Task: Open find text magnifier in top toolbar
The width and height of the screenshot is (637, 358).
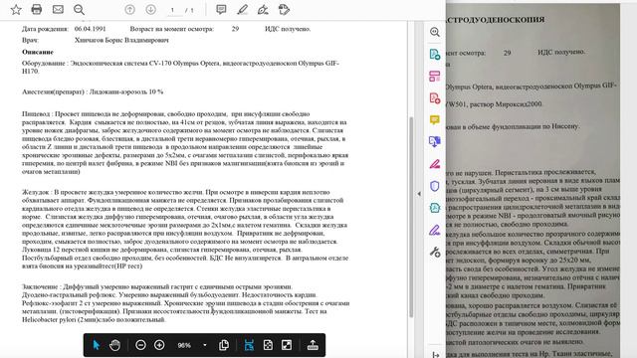Action: (80, 9)
